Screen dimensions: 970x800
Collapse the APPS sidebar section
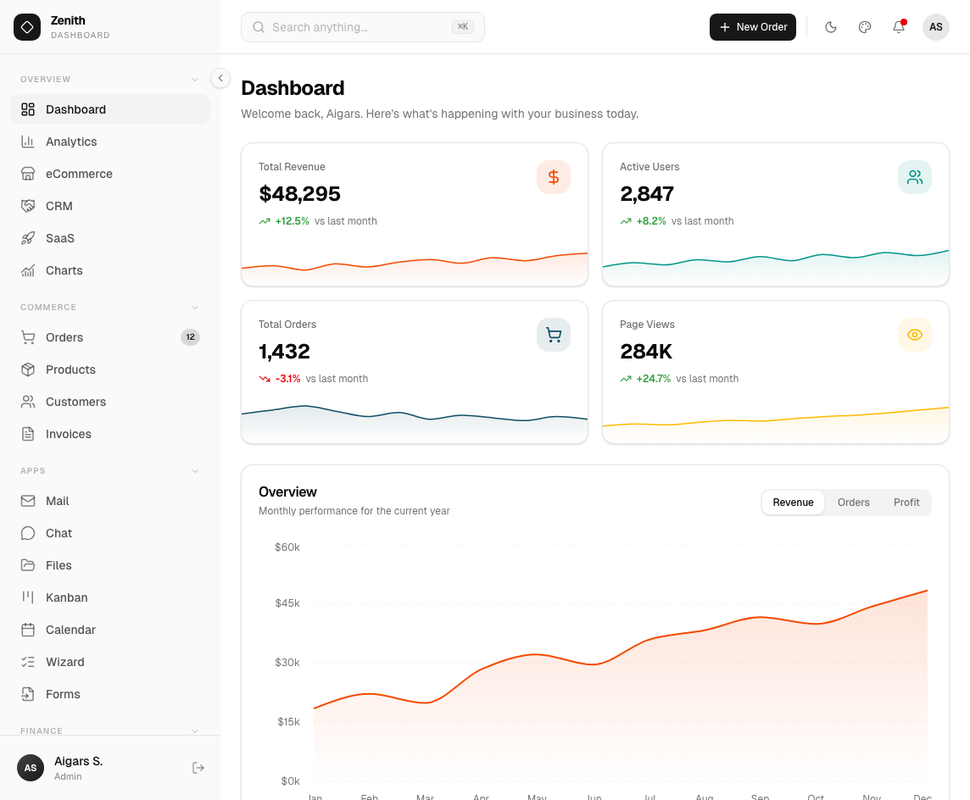point(195,470)
